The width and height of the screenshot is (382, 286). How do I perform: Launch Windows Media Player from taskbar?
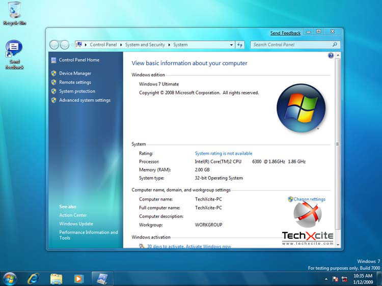tap(78, 279)
